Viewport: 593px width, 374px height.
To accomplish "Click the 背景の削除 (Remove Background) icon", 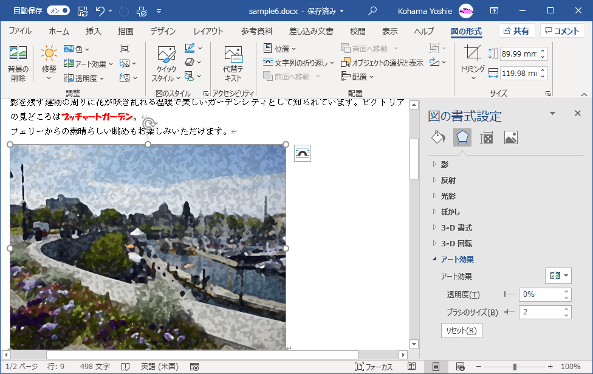I will click(18, 63).
